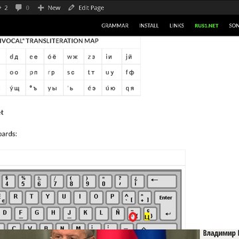Image resolution: width=239 pixels, height=239 pixels.
Task: Click the 'd д' table cell
Action: [16, 56]
